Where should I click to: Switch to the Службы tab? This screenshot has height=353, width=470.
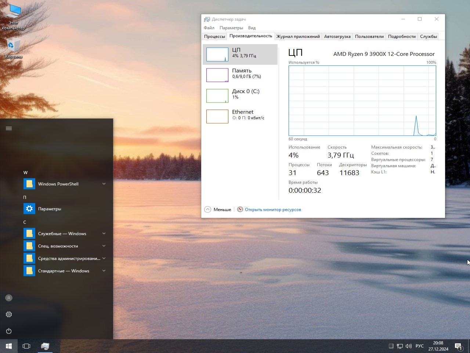click(428, 36)
